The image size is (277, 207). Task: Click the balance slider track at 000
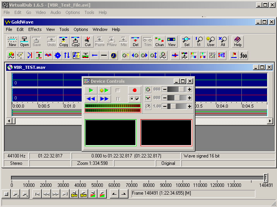177,98
